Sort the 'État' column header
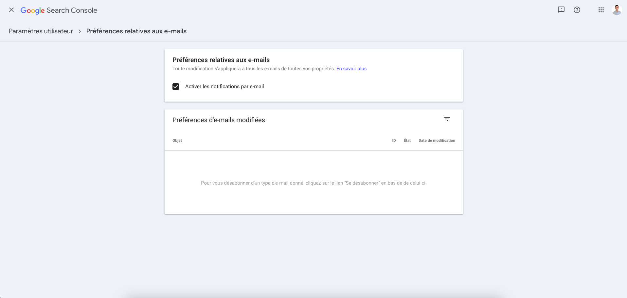This screenshot has height=298, width=627. point(407,140)
